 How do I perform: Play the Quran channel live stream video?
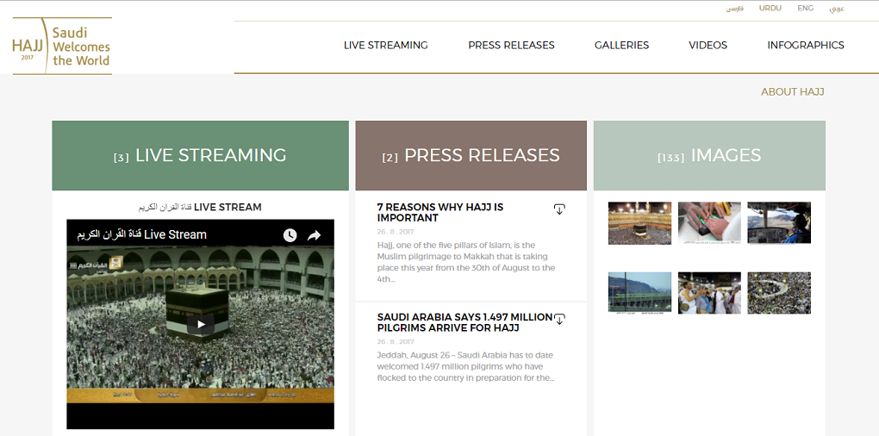click(200, 324)
